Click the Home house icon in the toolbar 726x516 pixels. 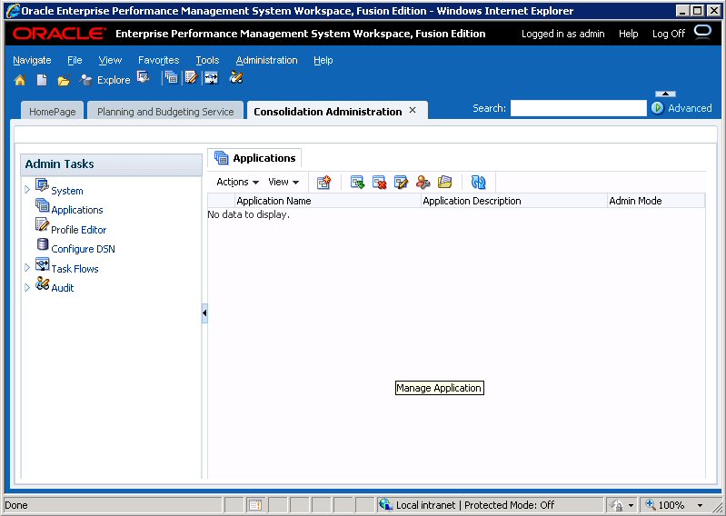tap(20, 80)
